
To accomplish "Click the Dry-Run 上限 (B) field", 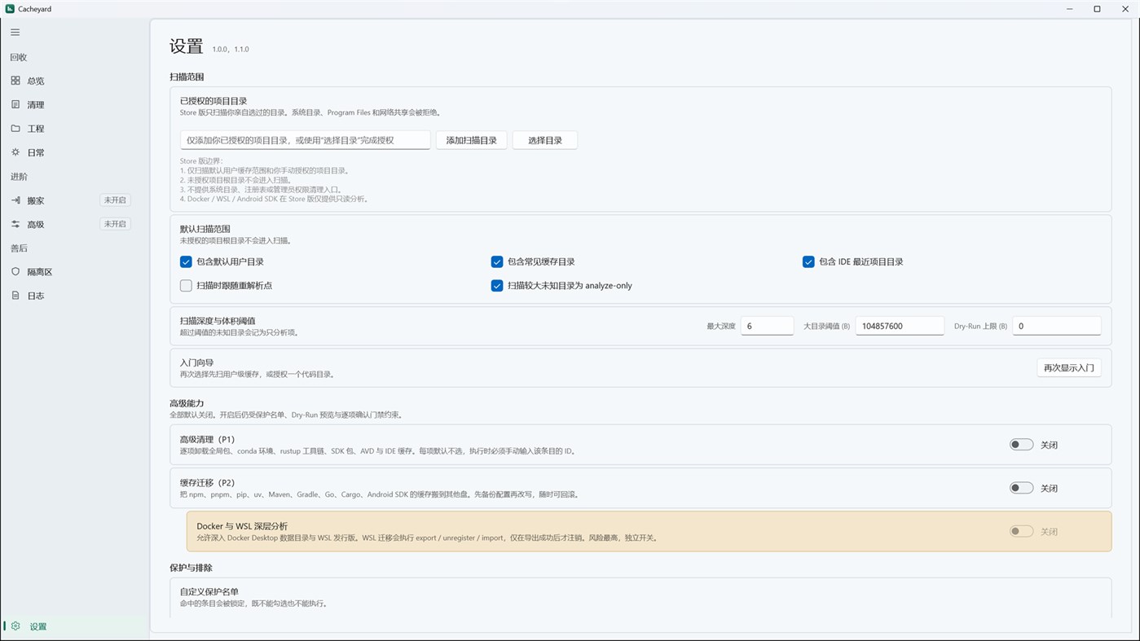I will (1057, 326).
